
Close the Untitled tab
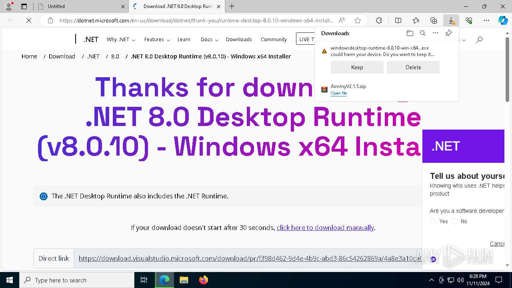click(123, 6)
